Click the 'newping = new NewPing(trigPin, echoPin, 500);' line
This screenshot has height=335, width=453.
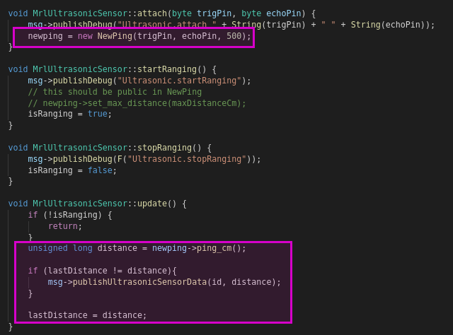[139, 36]
